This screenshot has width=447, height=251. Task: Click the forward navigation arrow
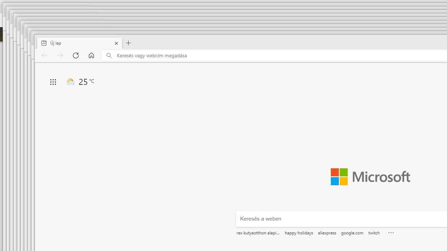click(x=60, y=56)
